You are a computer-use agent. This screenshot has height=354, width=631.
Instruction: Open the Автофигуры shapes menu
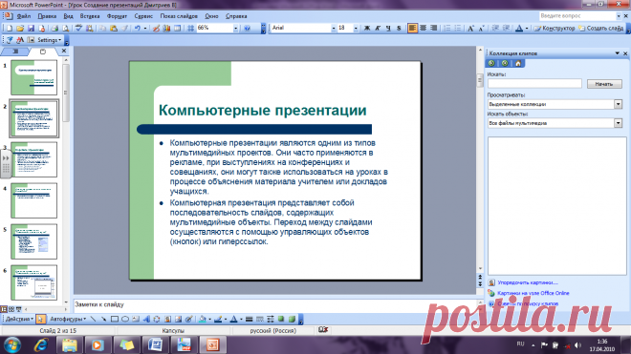(68, 319)
